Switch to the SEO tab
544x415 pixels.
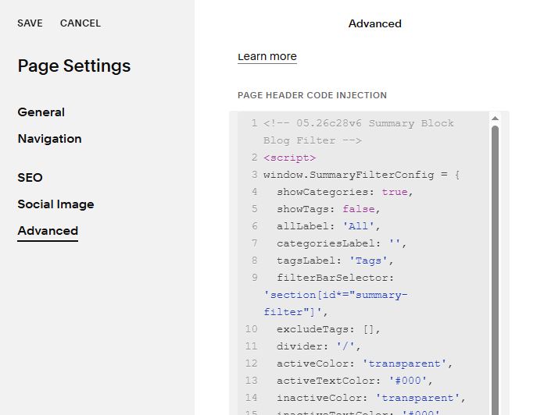(x=30, y=178)
